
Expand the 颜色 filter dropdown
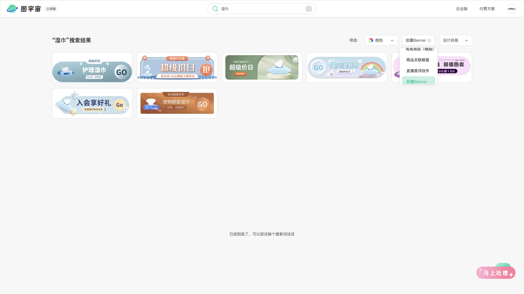tap(381, 40)
